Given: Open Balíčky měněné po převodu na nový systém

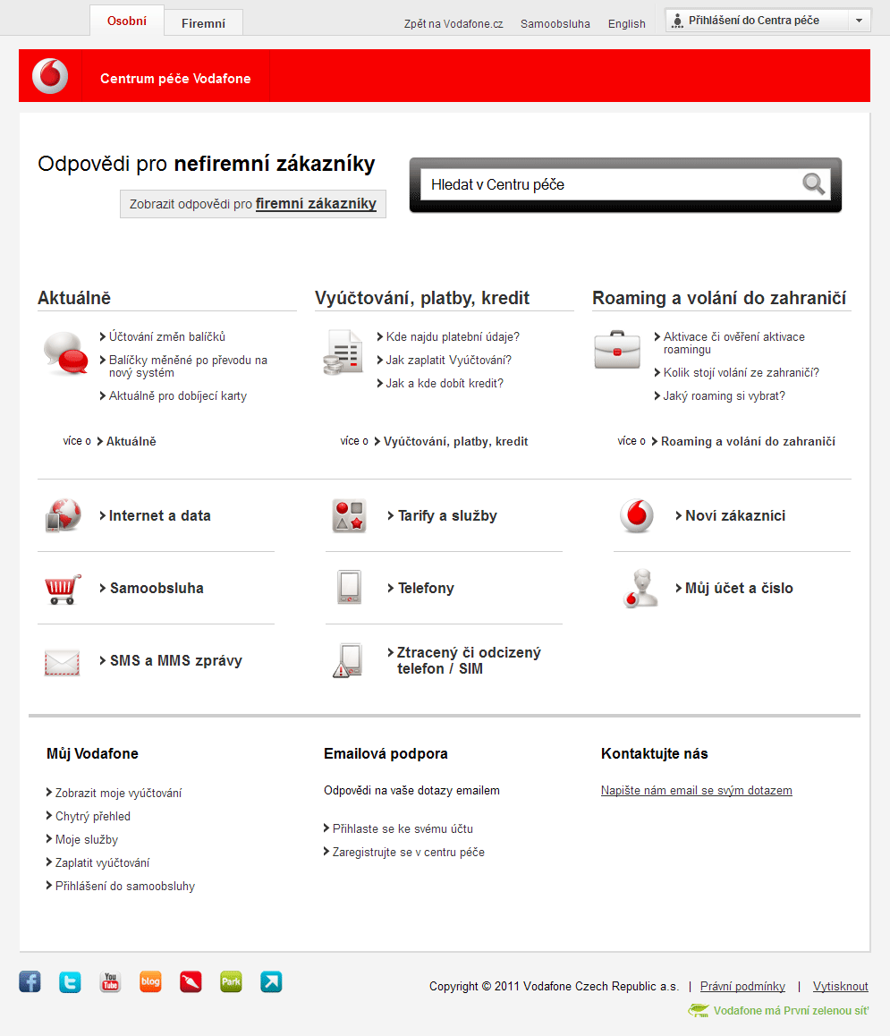Looking at the screenshot, I should (x=188, y=366).
